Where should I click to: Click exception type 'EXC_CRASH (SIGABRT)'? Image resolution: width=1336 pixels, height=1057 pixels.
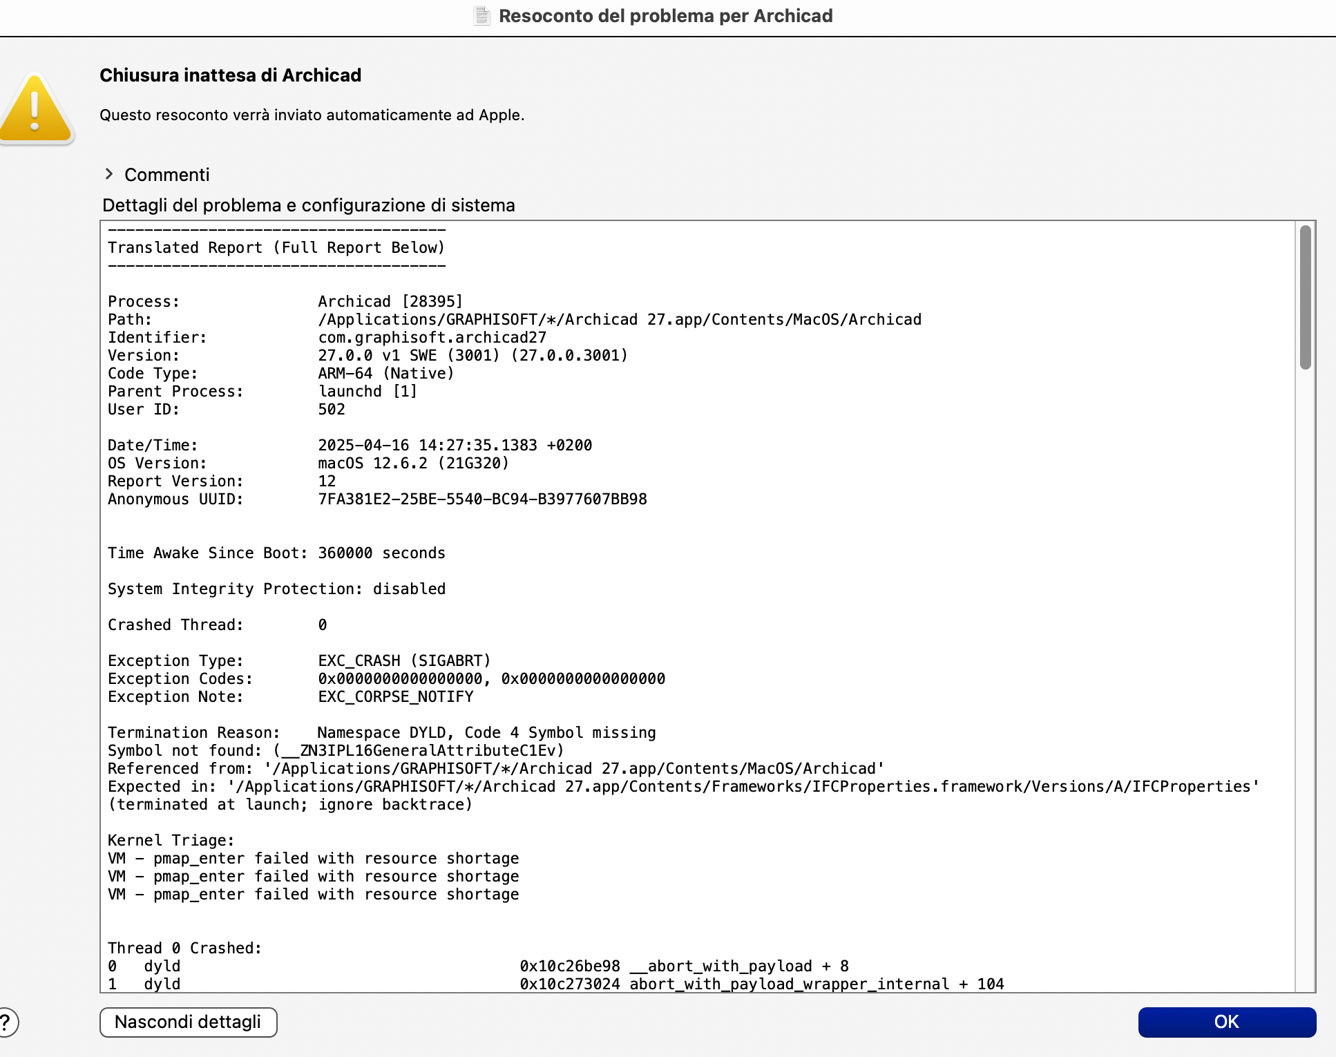[x=404, y=660]
